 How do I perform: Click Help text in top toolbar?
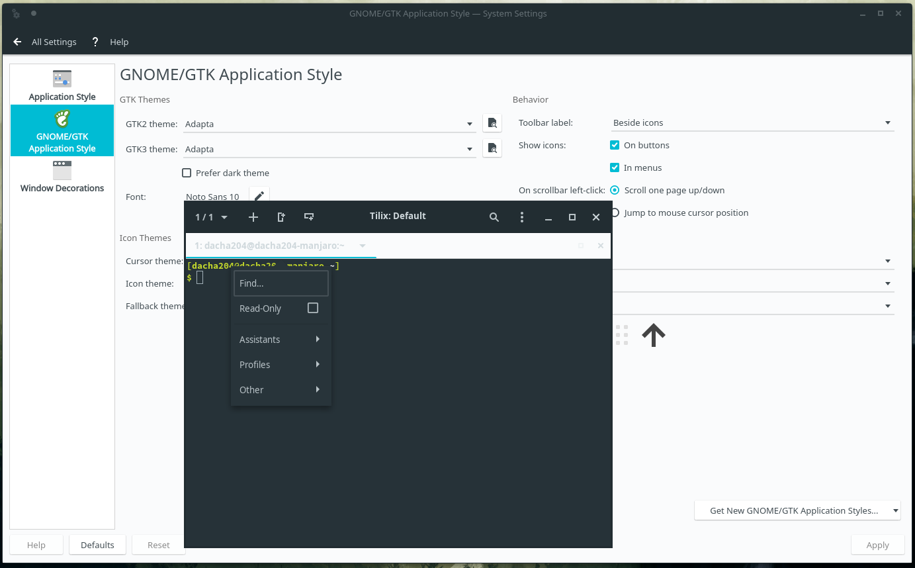119,42
